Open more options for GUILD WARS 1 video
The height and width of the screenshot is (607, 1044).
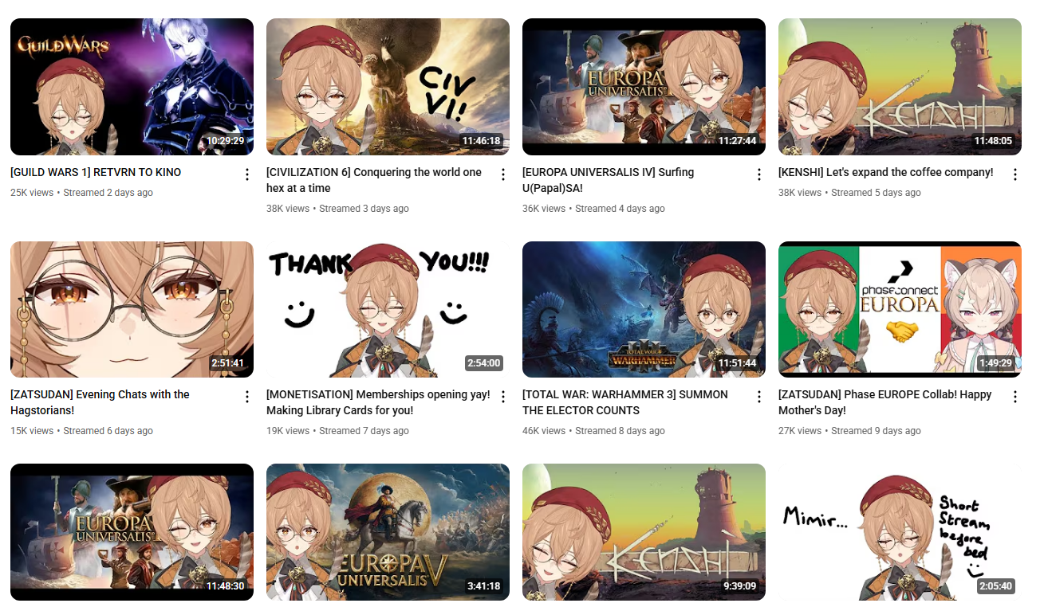(x=247, y=174)
